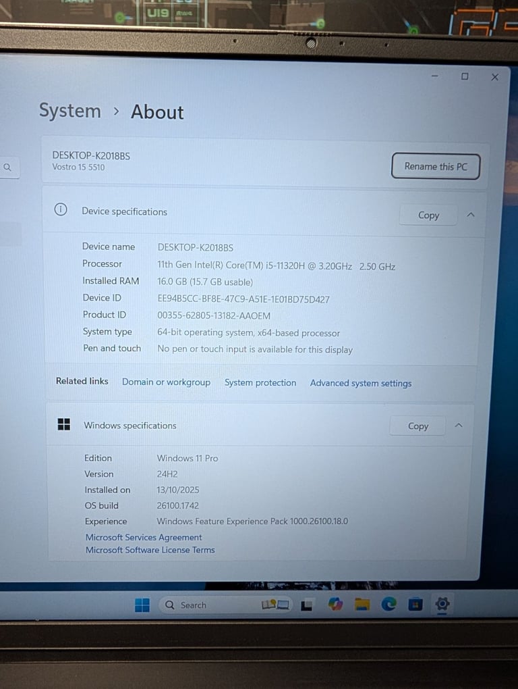Open File Explorer from the taskbar
Screen dimensions: 518x689
362,605
